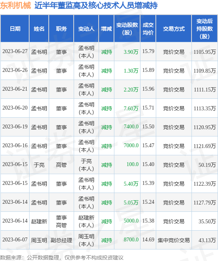Click the 于亮 (本人) 变动人 cell
This screenshot has height=261, width=218.
86,165
